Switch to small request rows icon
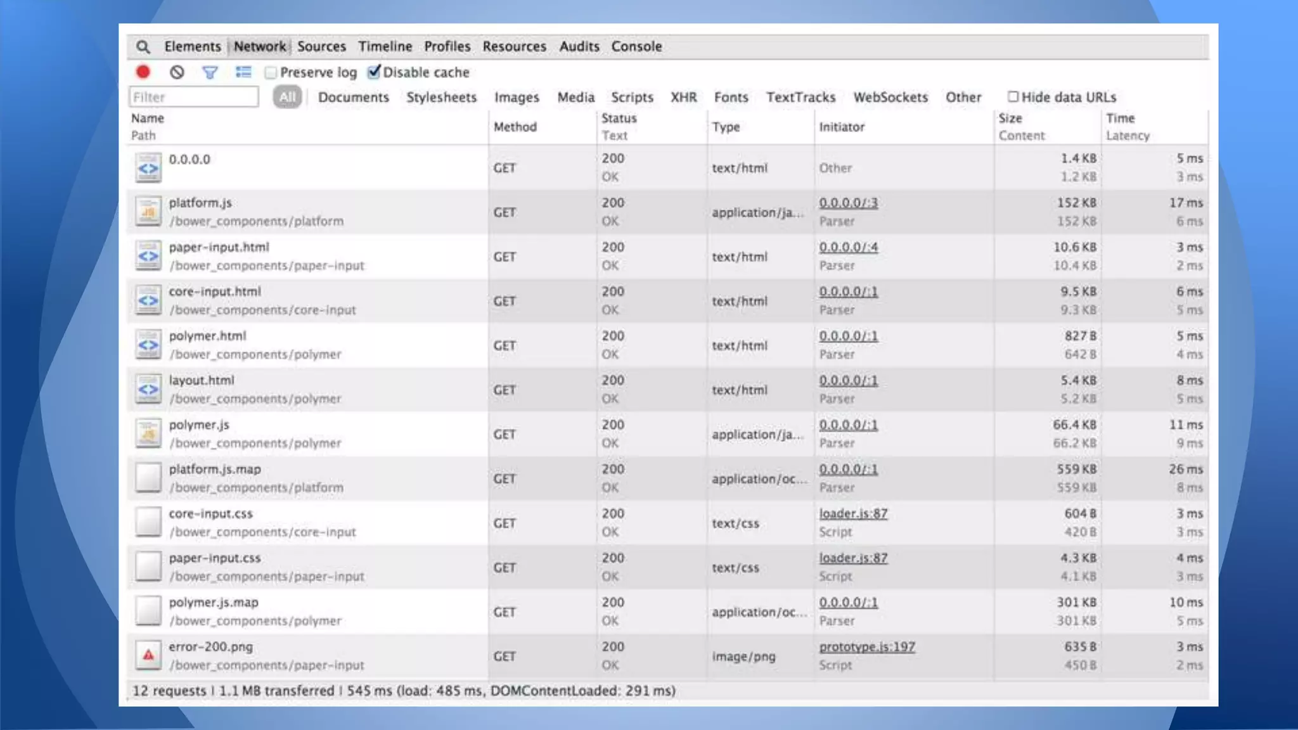 (x=243, y=72)
